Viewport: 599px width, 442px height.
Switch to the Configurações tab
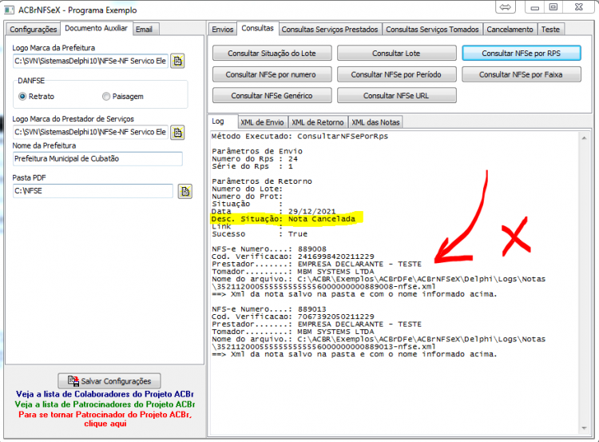pos(34,30)
